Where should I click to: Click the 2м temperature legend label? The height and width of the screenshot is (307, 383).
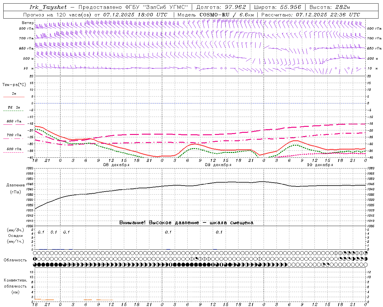[14, 94]
